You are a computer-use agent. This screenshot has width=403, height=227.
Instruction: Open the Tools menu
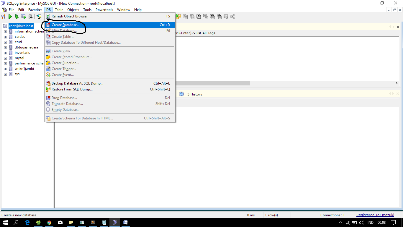(x=87, y=10)
